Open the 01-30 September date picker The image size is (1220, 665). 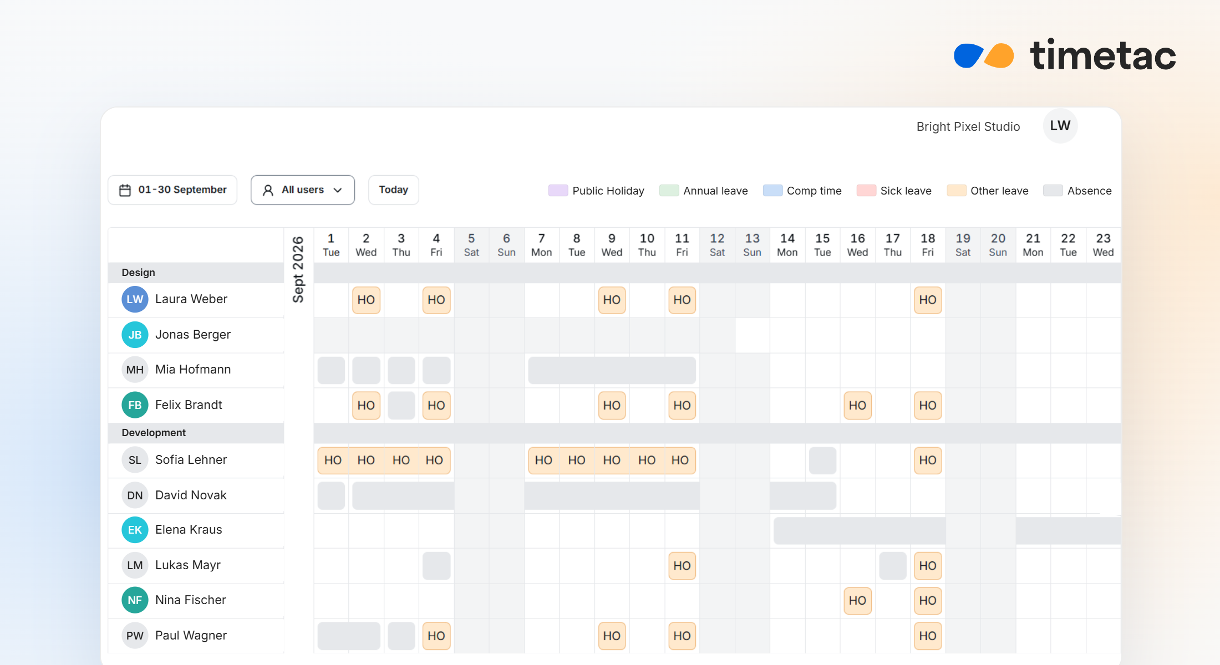coord(172,190)
